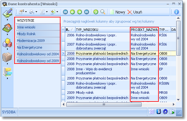Viewport: 187px width, 121px height.
Task: Open the printer options dropdown arrow
Action: coord(36,12)
